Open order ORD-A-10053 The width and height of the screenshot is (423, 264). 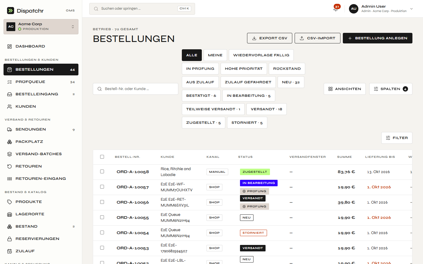point(133,248)
